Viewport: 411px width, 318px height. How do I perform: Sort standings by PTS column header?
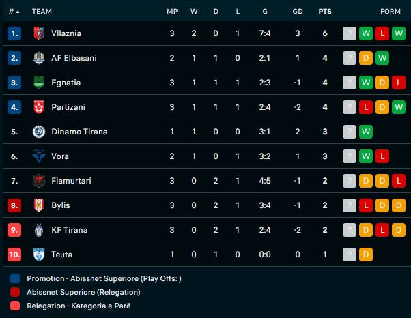[325, 12]
